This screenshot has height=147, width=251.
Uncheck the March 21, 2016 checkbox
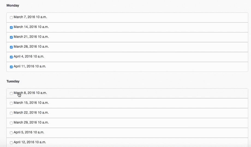coord(11,37)
